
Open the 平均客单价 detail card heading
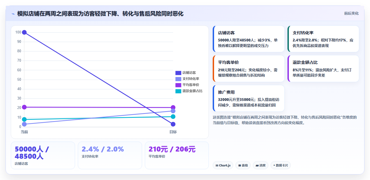[228, 62]
